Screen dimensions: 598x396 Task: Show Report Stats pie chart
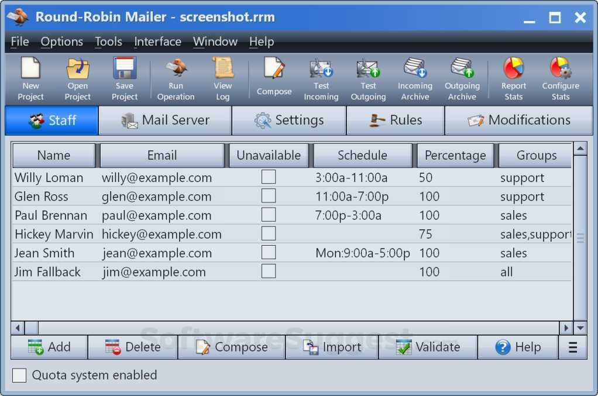point(513,80)
